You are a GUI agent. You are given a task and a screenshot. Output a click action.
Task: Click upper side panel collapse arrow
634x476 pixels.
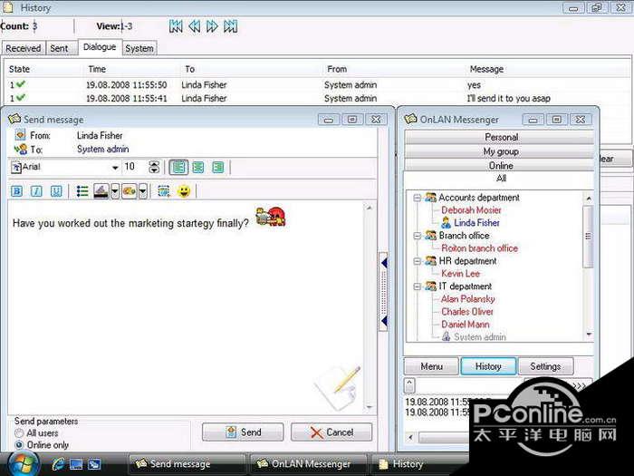pyautogui.click(x=383, y=263)
